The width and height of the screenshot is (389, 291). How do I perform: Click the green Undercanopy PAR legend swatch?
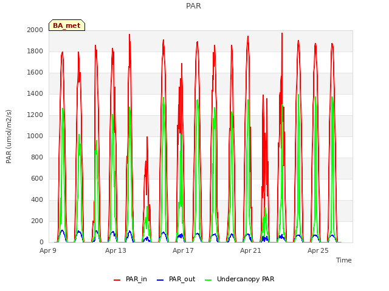pyautogui.click(x=208, y=280)
